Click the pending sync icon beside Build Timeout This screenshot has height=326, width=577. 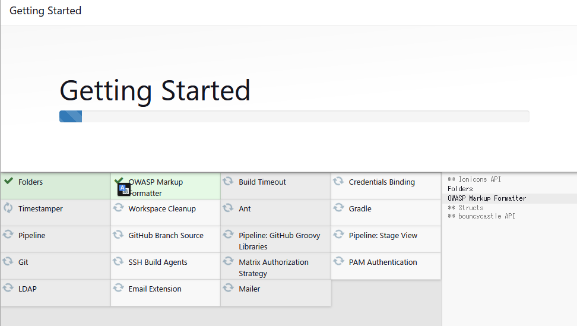pos(228,181)
